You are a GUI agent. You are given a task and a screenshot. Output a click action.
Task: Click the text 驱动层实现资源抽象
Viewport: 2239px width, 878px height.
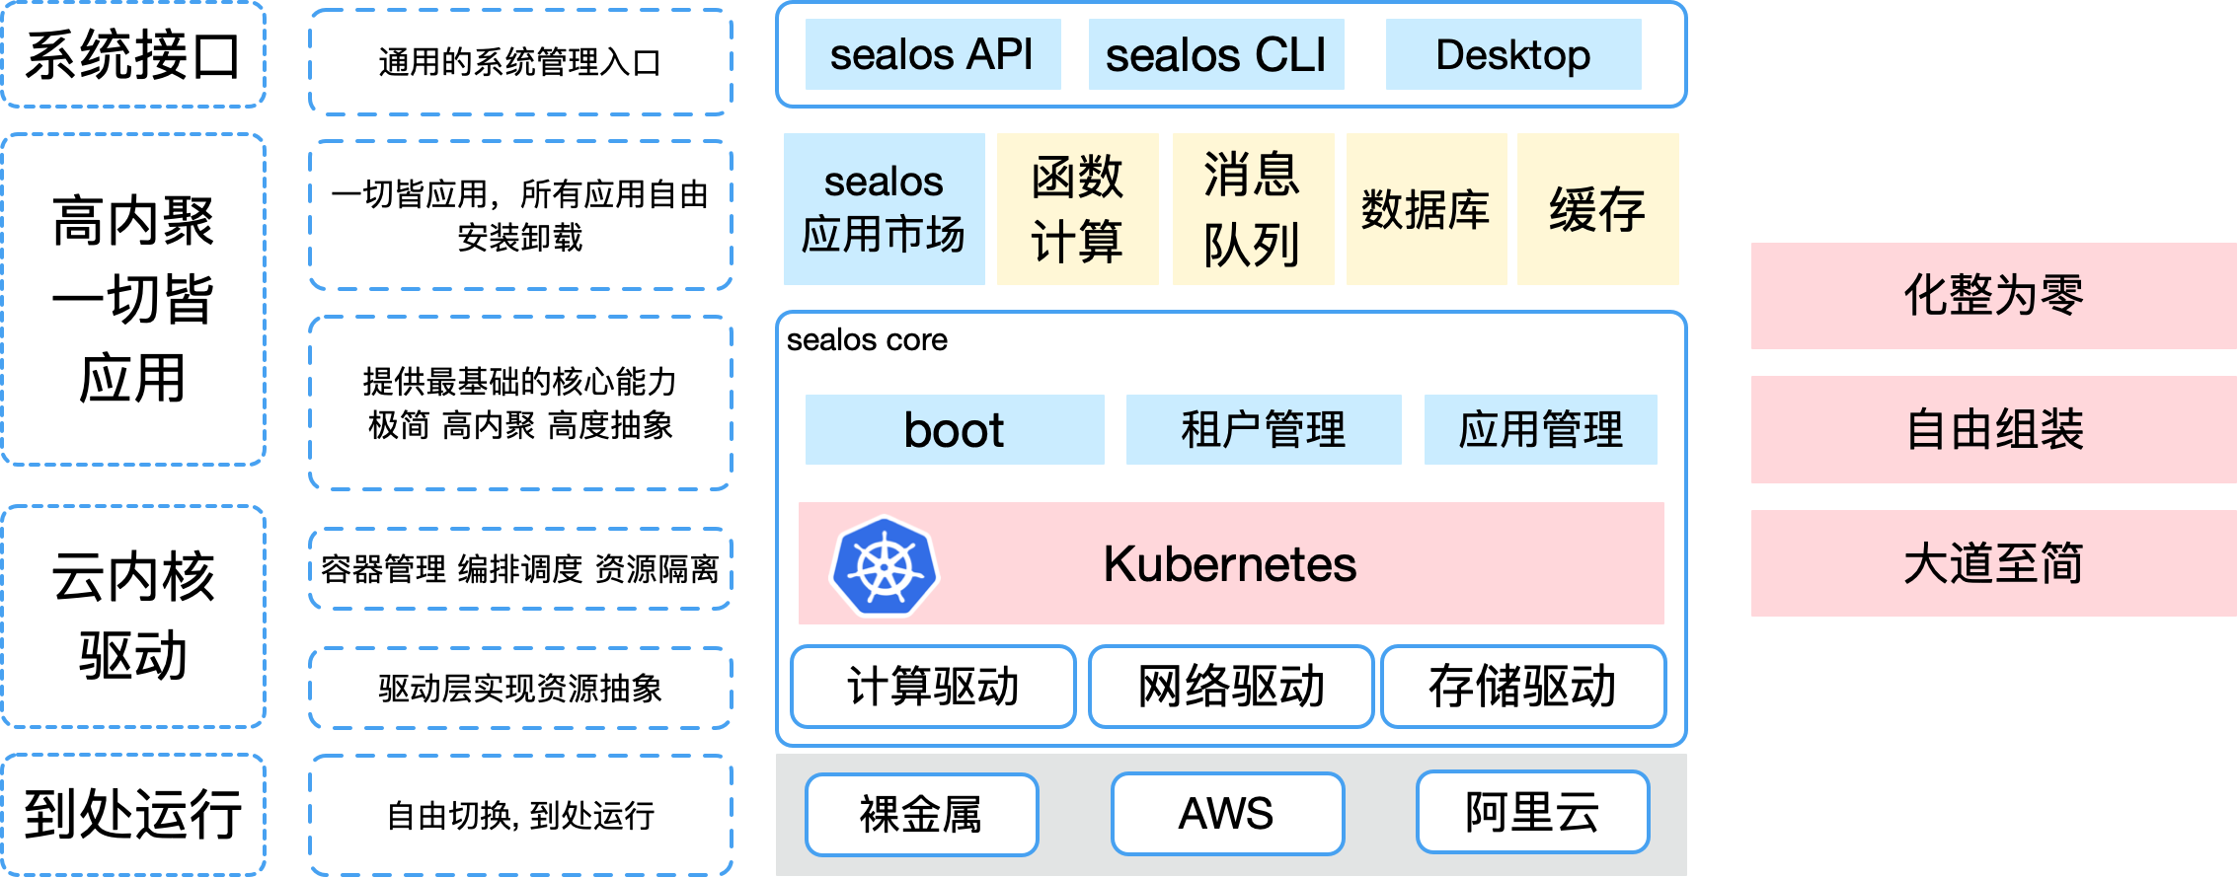[520, 688]
